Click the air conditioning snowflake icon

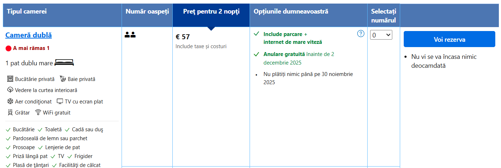(x=10, y=102)
